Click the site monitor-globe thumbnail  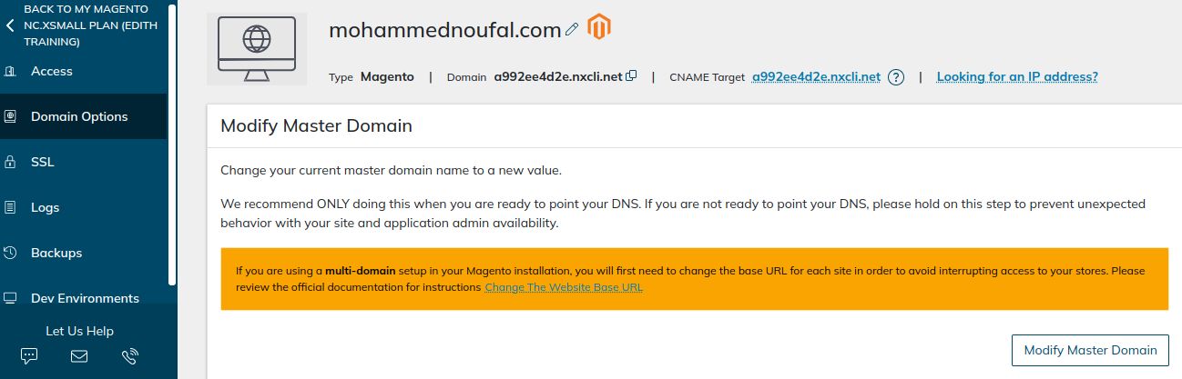click(x=256, y=50)
